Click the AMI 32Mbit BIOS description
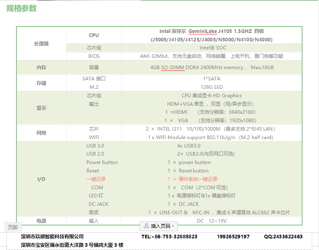Screen dimensions: 319x250 (212, 56)
